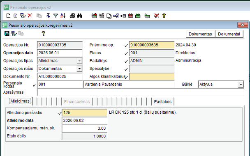Click the overlapping pages icon in the main toolbar
Viewport: 250px width, 156px height.
(109, 16)
